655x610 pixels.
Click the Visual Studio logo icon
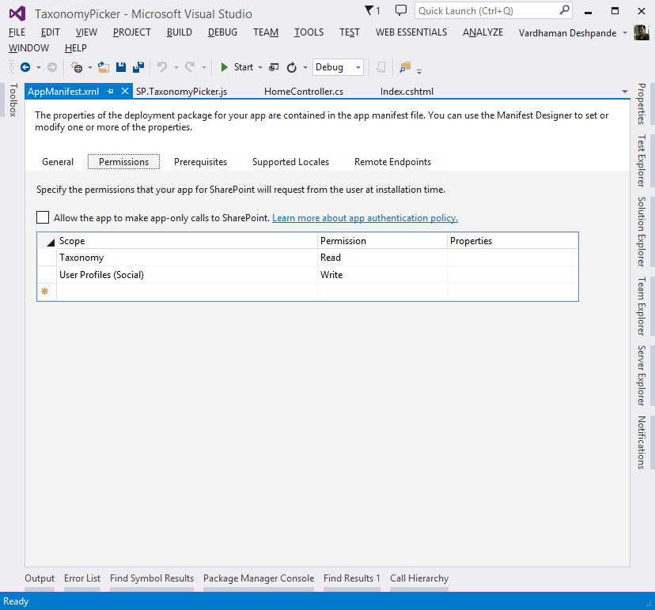[17, 13]
